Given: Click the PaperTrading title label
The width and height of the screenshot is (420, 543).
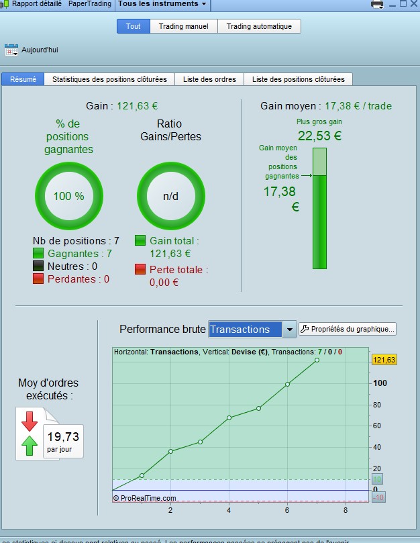Looking at the screenshot, I should (x=90, y=4).
